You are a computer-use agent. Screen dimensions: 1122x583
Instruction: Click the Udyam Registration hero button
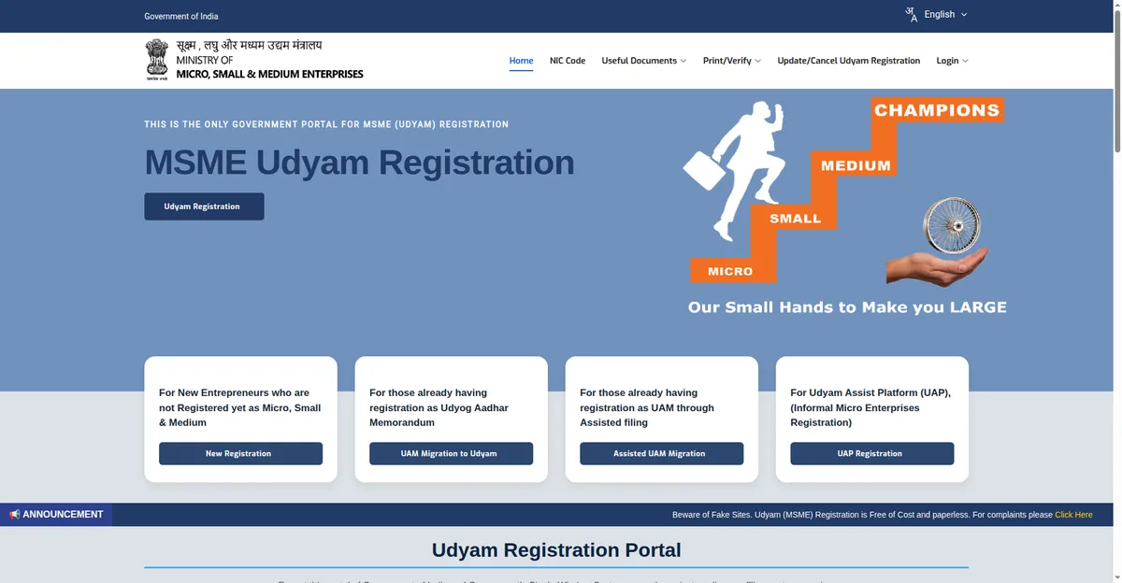[x=204, y=206]
